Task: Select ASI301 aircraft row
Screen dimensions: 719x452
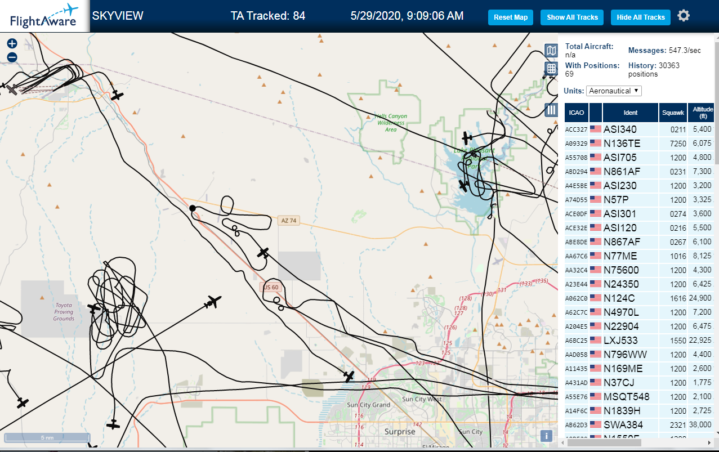Action: pos(639,214)
